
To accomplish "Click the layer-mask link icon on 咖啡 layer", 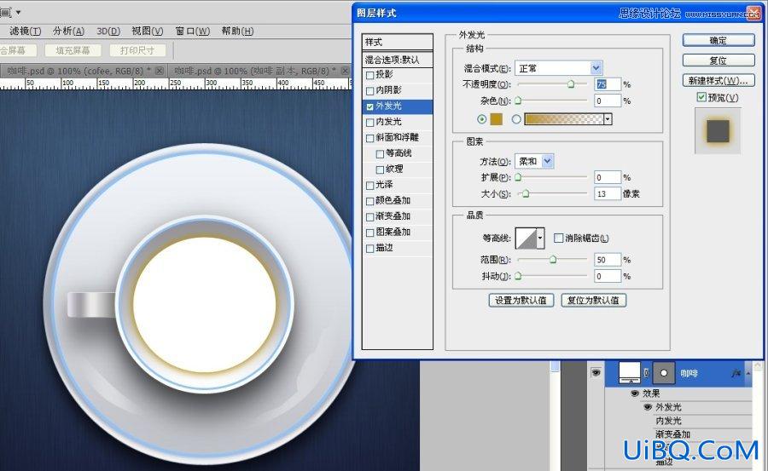I will tap(647, 373).
